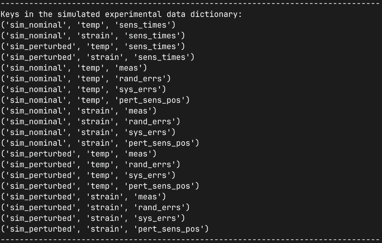This screenshot has height=243, width=382.
Task: Click the sim_perturbed temp sys_errs key line
Action: (x=88, y=175)
